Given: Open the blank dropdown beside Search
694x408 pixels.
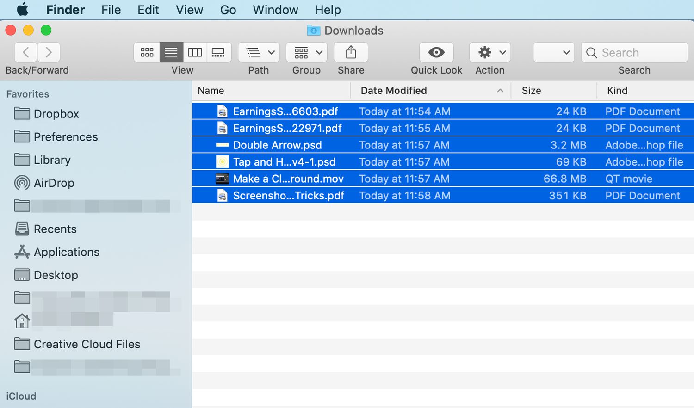Looking at the screenshot, I should coord(554,52).
